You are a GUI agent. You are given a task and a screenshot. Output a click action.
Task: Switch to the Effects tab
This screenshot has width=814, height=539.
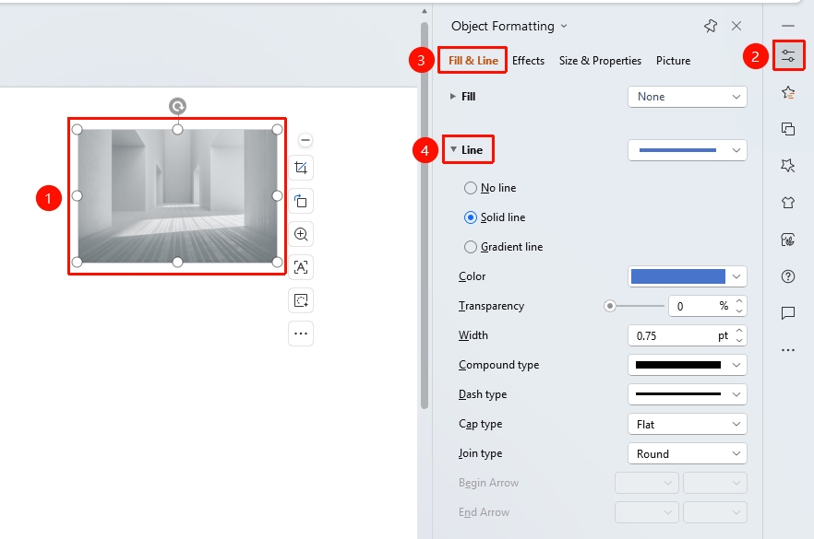528,61
